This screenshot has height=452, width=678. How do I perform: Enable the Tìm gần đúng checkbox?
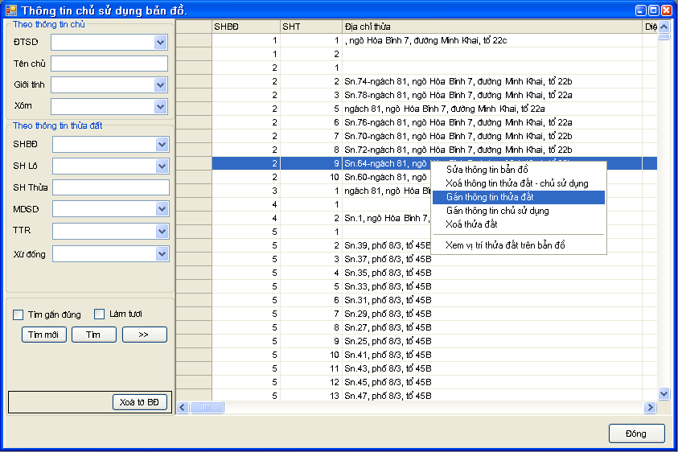tap(19, 314)
